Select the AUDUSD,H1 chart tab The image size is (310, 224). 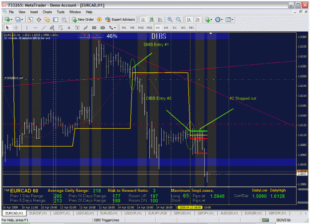pos(229,213)
